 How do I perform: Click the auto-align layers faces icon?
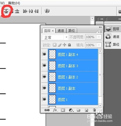tap(47, 11)
